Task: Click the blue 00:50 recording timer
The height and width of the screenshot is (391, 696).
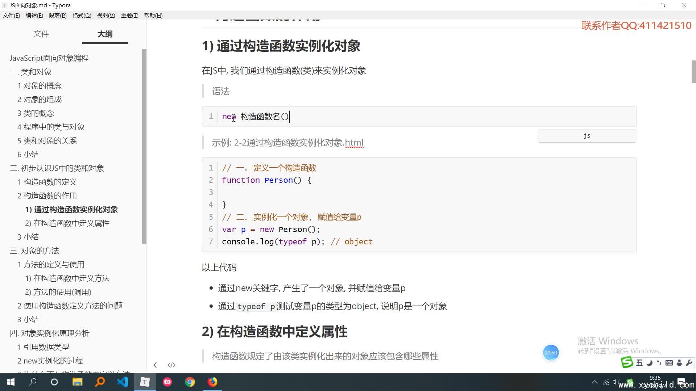Action: (x=551, y=353)
